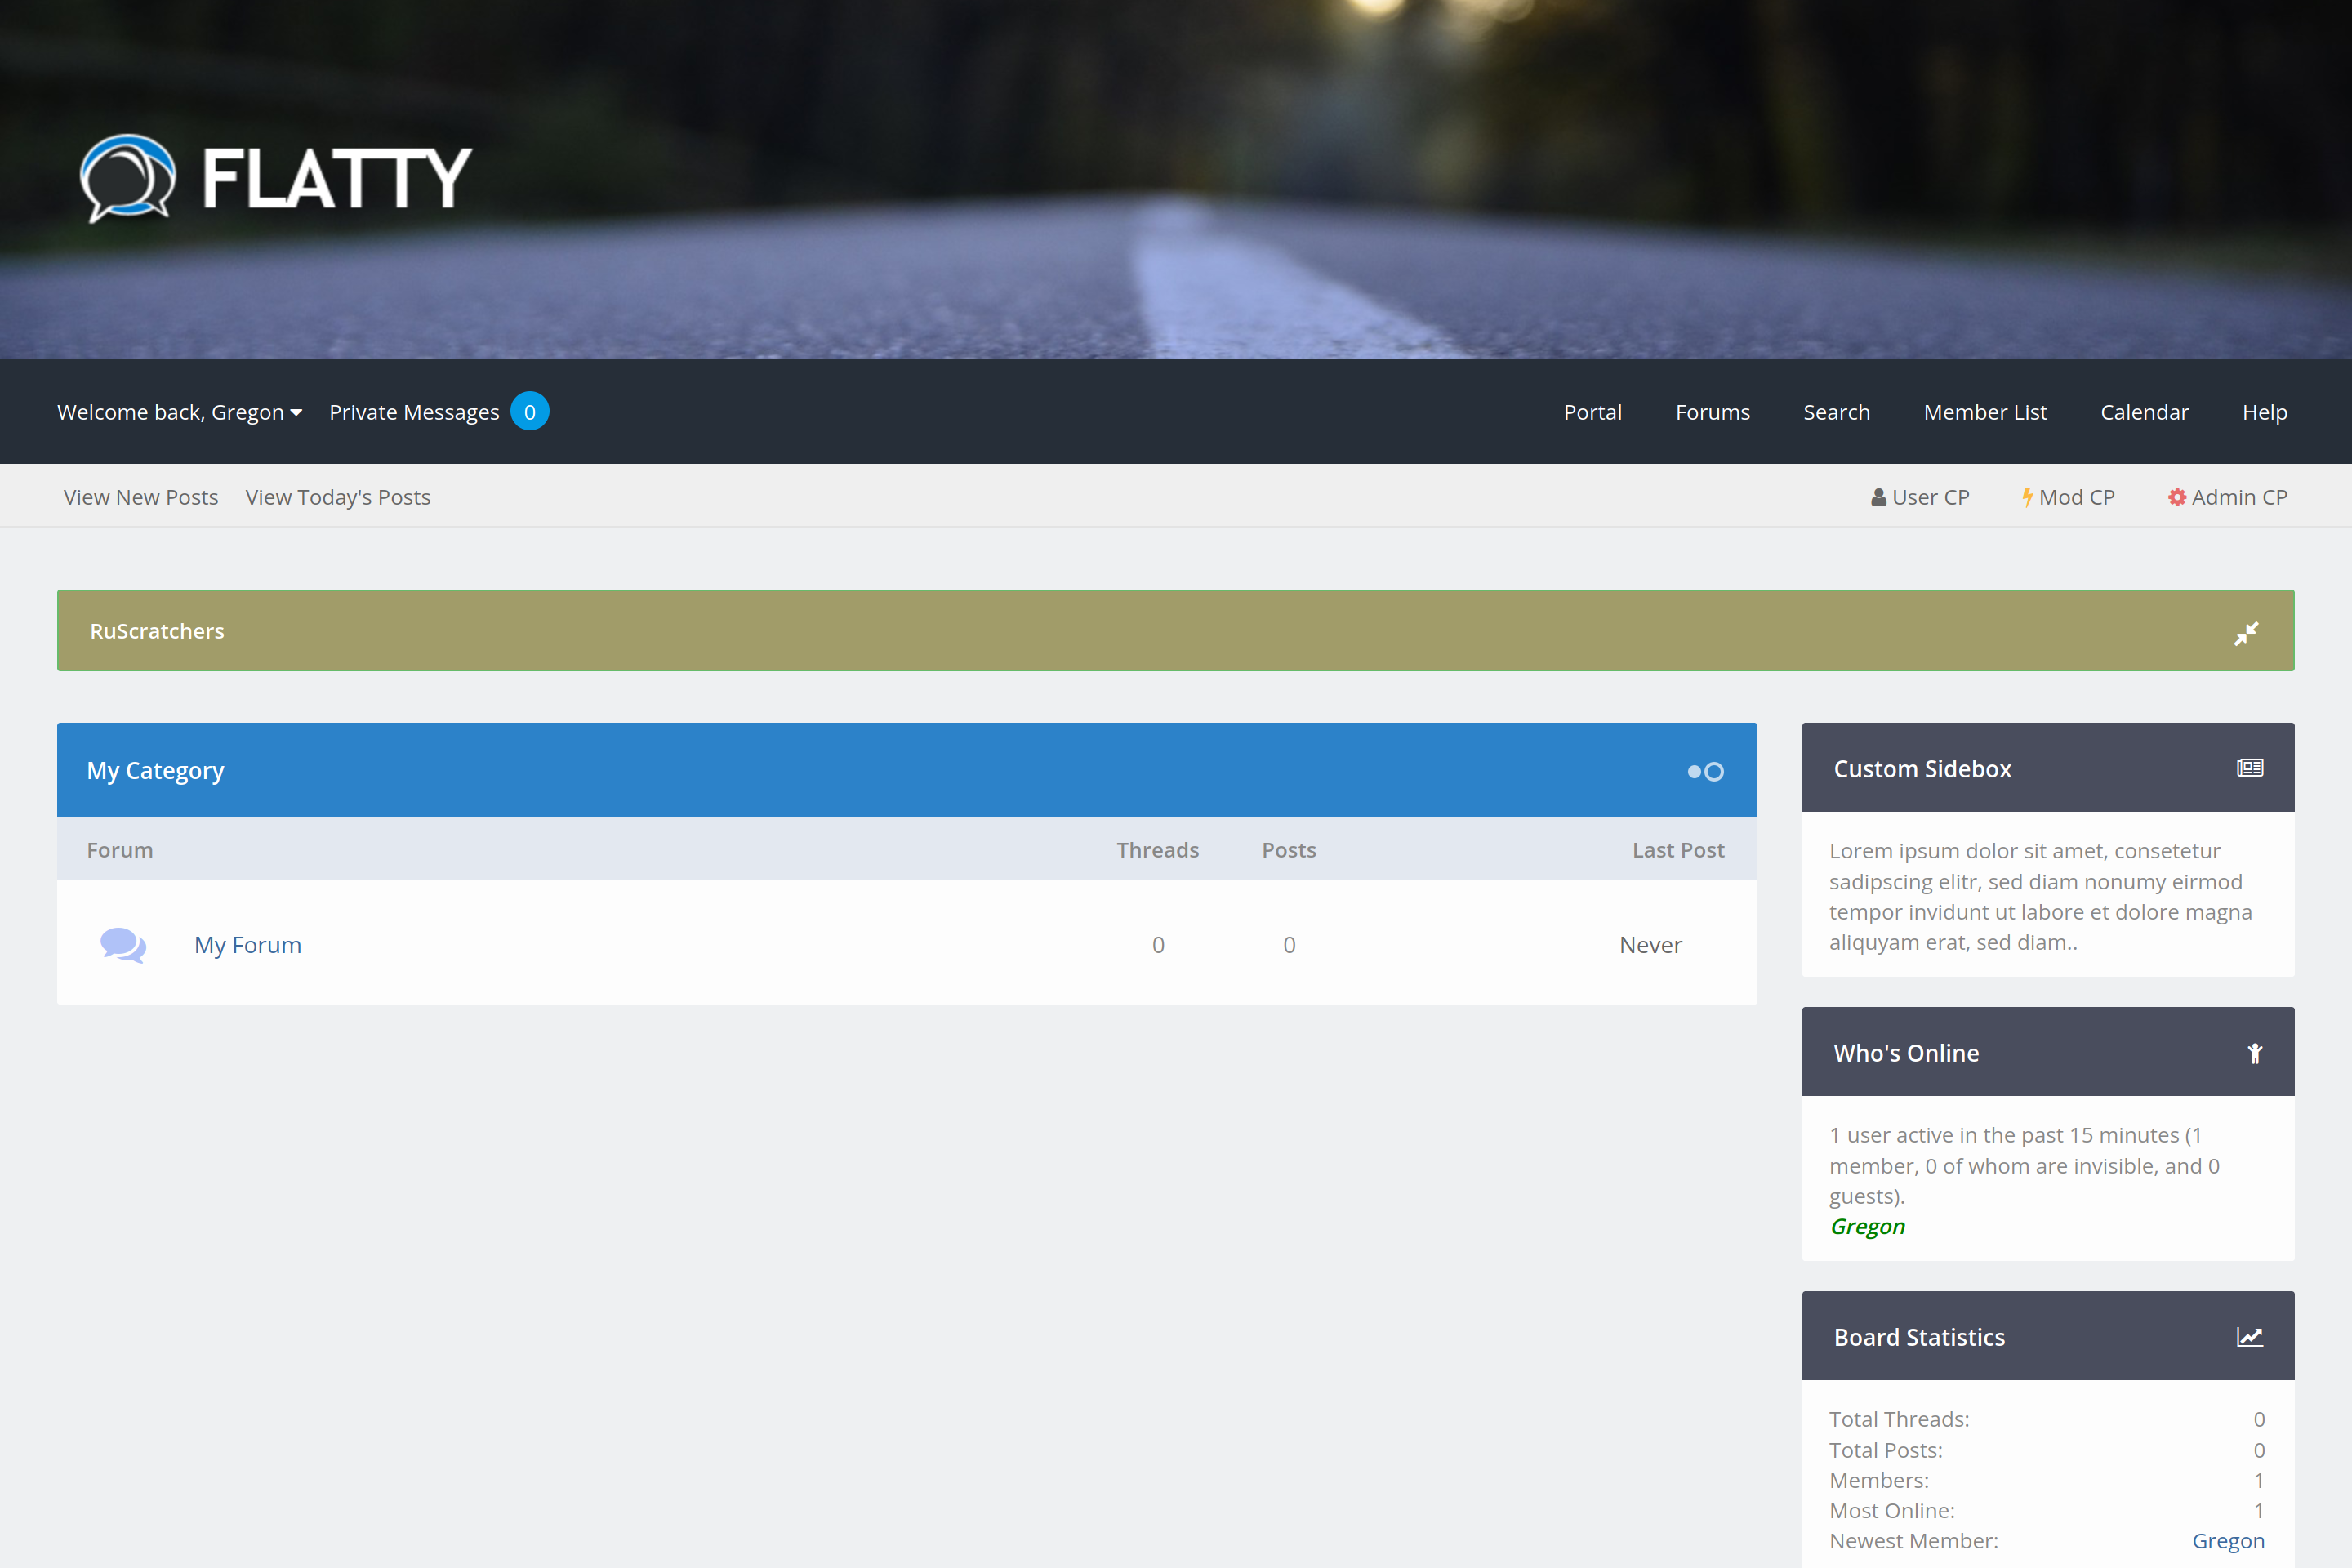Click the Board Statistics chart icon

[x=2249, y=1337]
